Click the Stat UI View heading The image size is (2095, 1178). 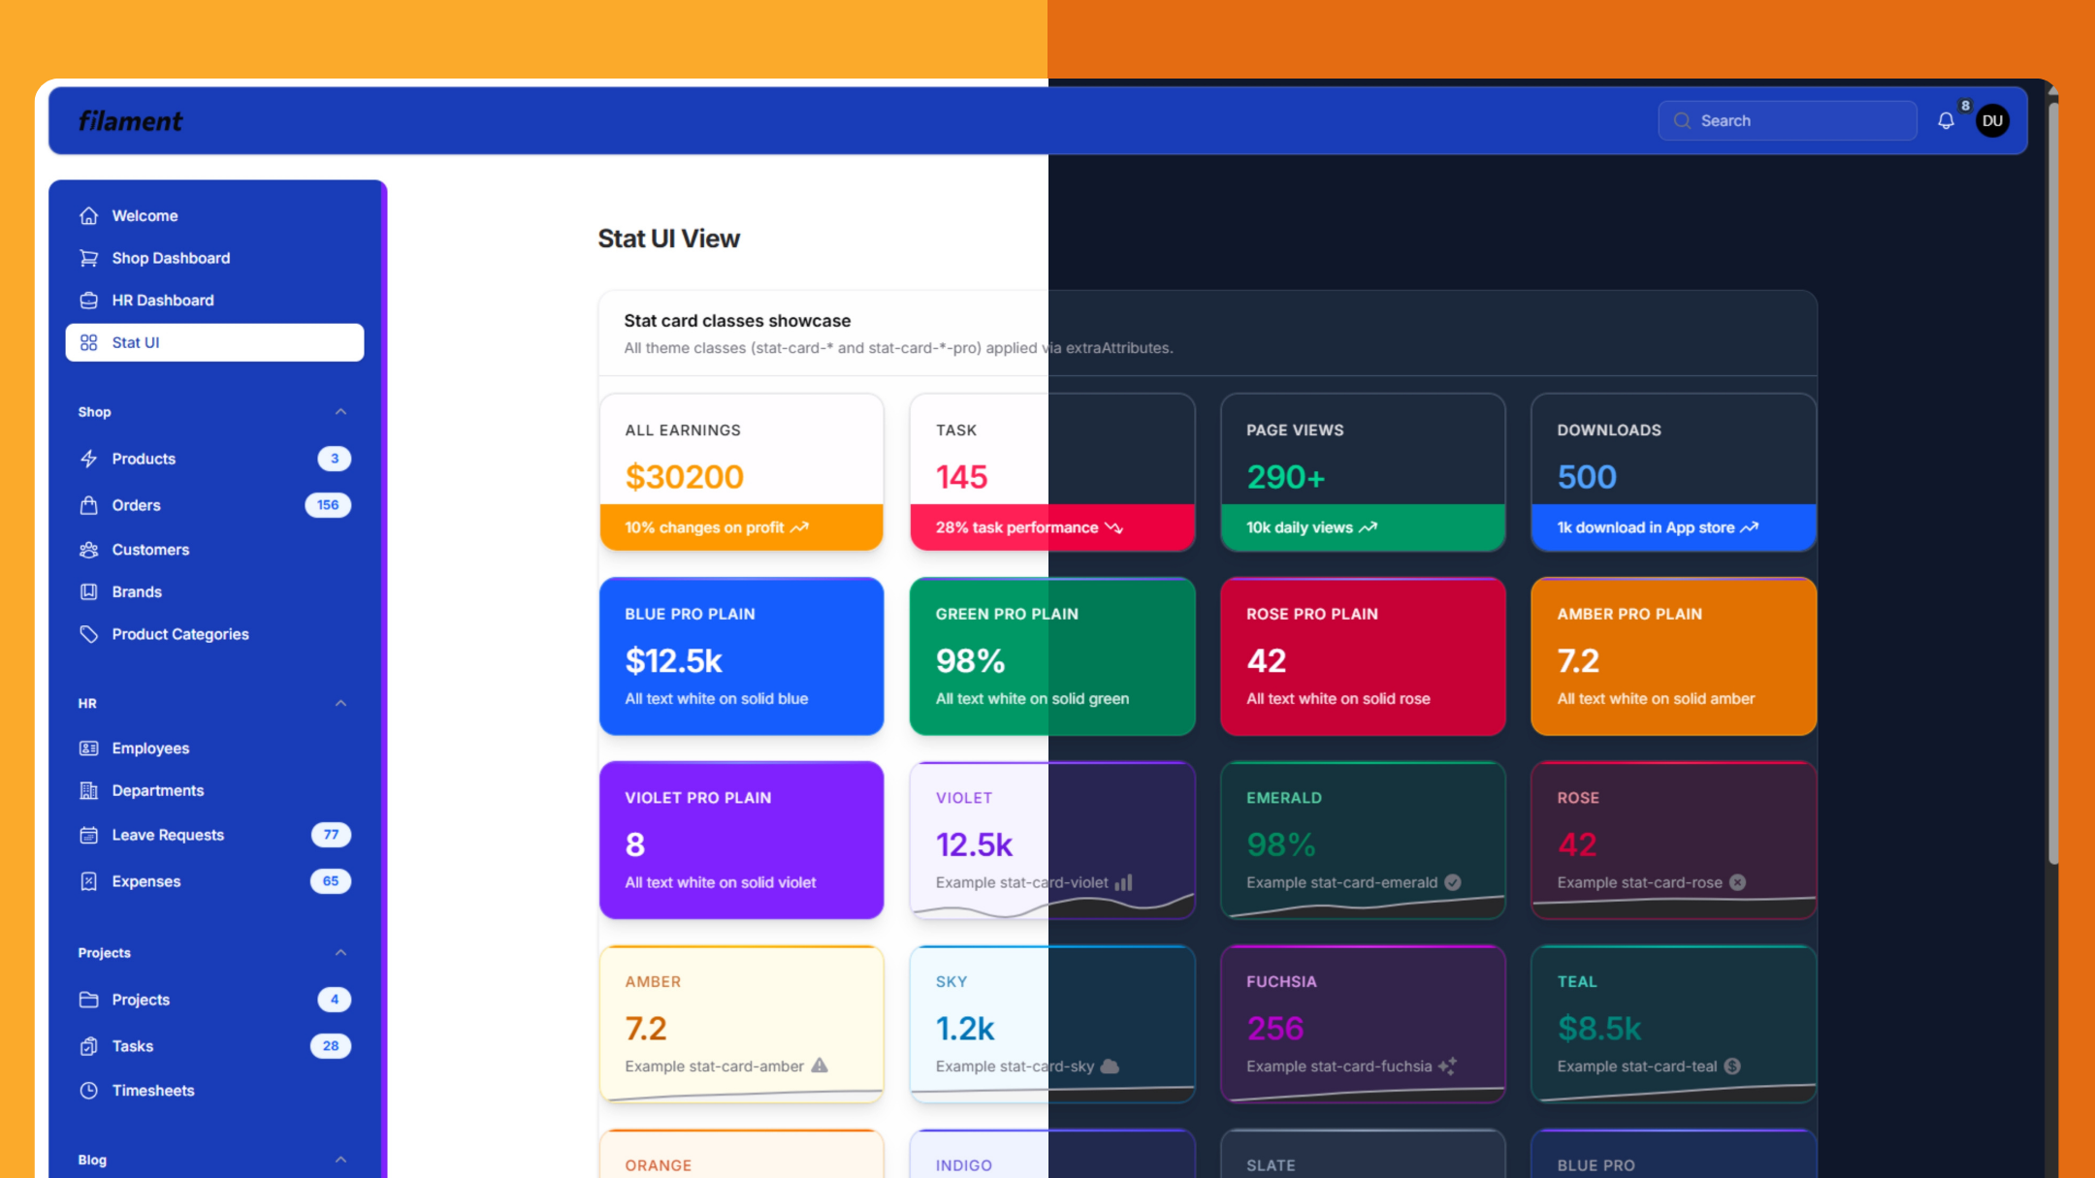[x=668, y=239]
